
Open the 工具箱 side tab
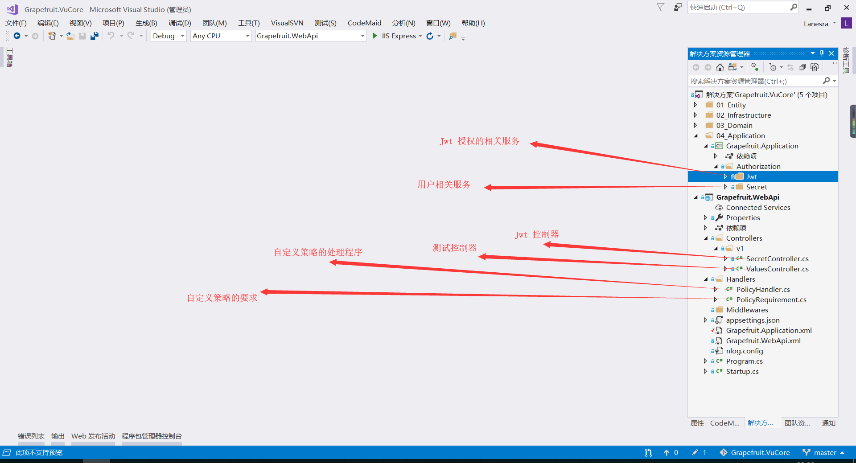pyautogui.click(x=9, y=57)
